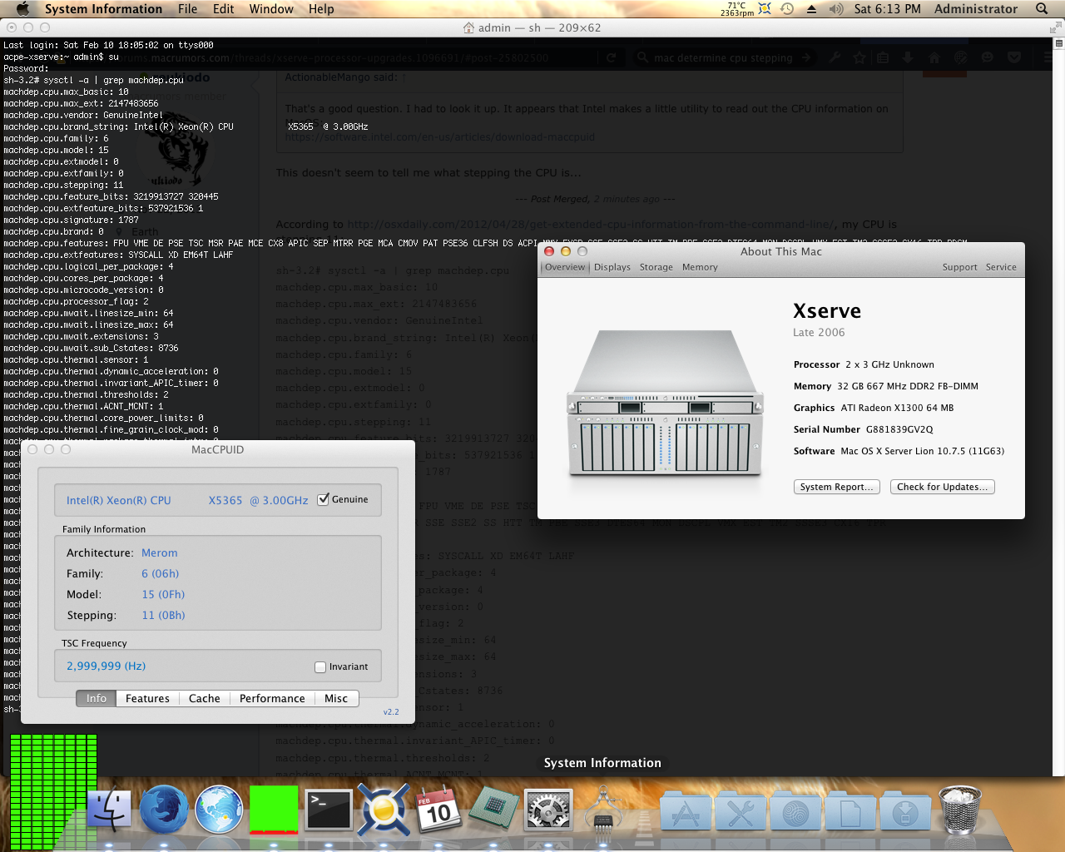Click the Sat 6:13 PM clock

click(x=887, y=9)
